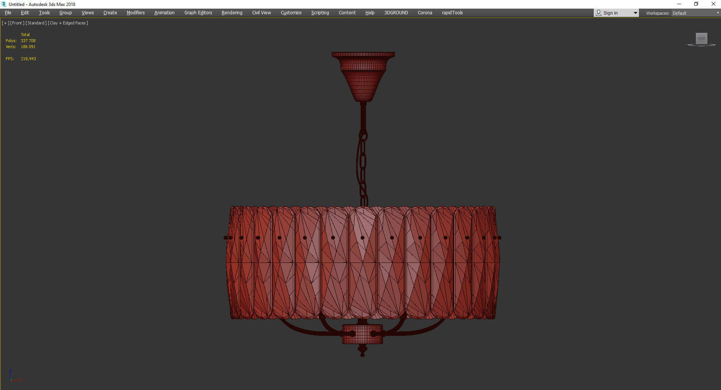The height and width of the screenshot is (390, 721).
Task: Open the rapidTools menu
Action: pos(452,13)
